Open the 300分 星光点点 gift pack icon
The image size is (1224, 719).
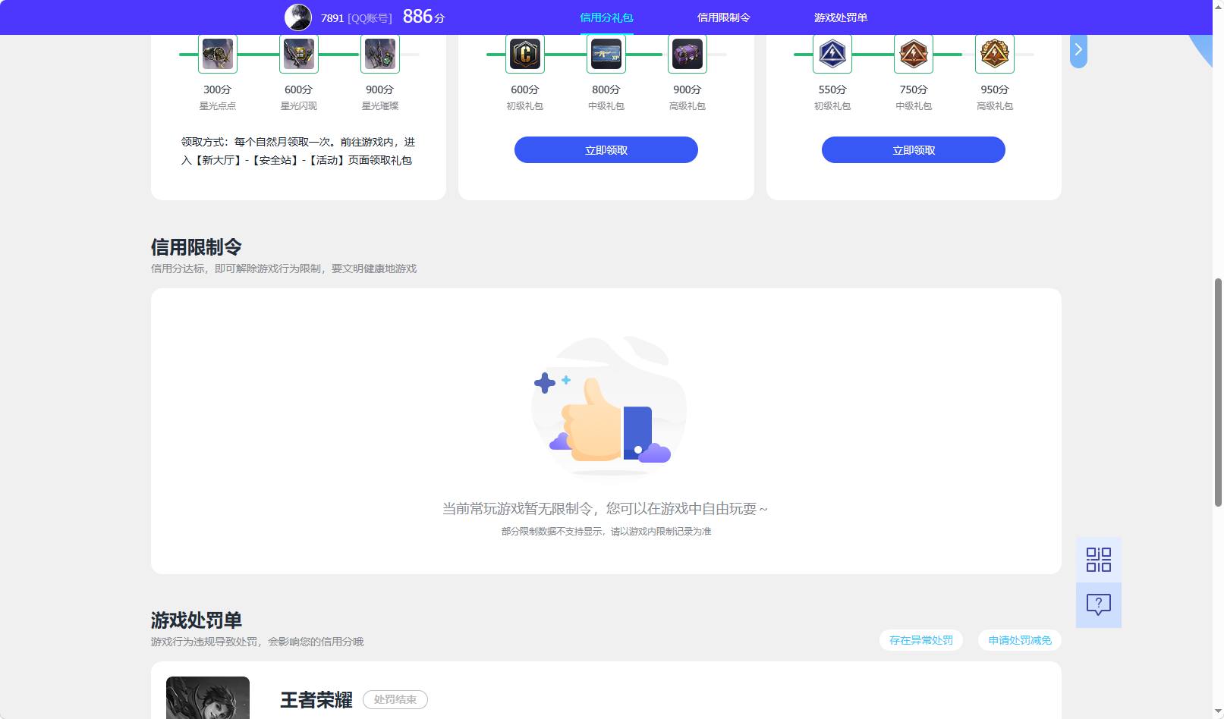pyautogui.click(x=217, y=53)
